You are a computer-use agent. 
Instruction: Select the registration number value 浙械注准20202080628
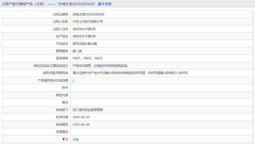(x=88, y=14)
